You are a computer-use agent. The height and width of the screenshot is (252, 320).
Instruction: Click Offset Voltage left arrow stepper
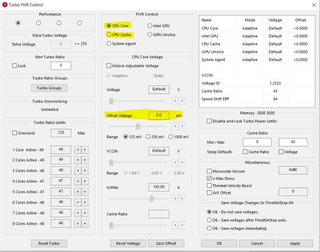click(175, 126)
